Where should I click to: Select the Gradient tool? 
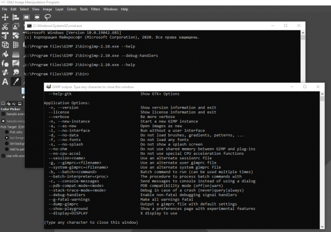click(15, 54)
